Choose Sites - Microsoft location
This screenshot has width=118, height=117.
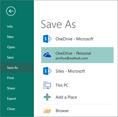coord(77,71)
